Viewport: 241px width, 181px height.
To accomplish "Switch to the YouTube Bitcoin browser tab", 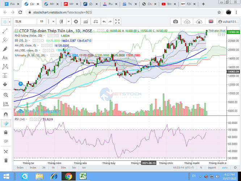I will click(169, 4).
